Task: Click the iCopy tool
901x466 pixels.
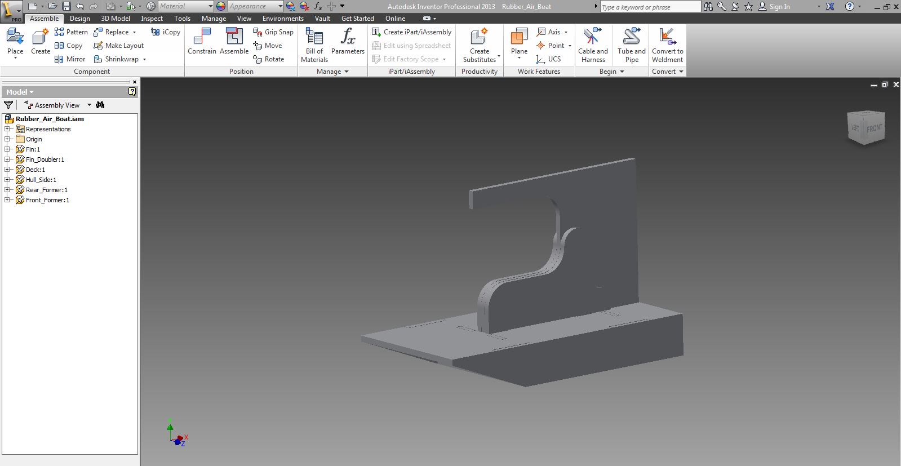Action: pyautogui.click(x=166, y=32)
